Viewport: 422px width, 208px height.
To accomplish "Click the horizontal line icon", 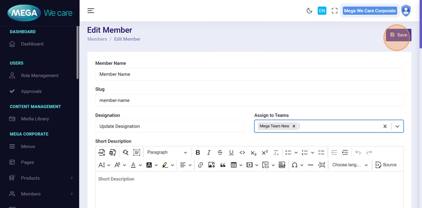I will click(x=310, y=165).
